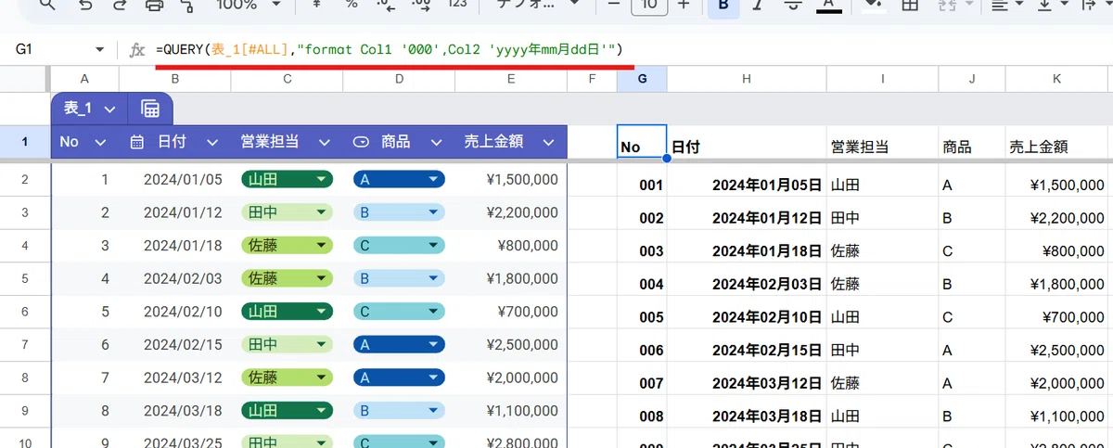Open the 田中 chip dropdown in row 7

[x=321, y=344]
